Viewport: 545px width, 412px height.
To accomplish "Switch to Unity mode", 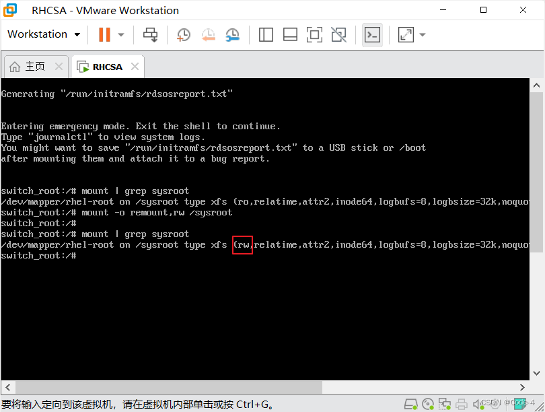I will coord(339,34).
